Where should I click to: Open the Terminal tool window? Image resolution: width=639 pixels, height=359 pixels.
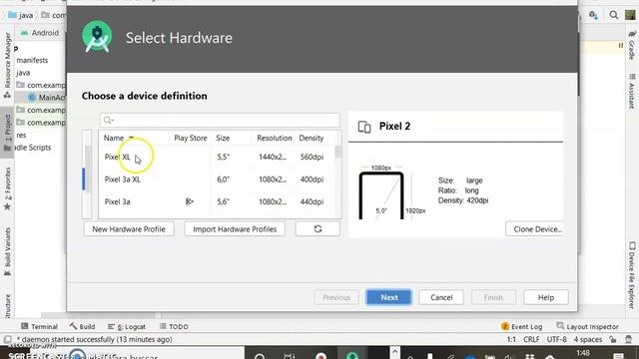[39, 326]
